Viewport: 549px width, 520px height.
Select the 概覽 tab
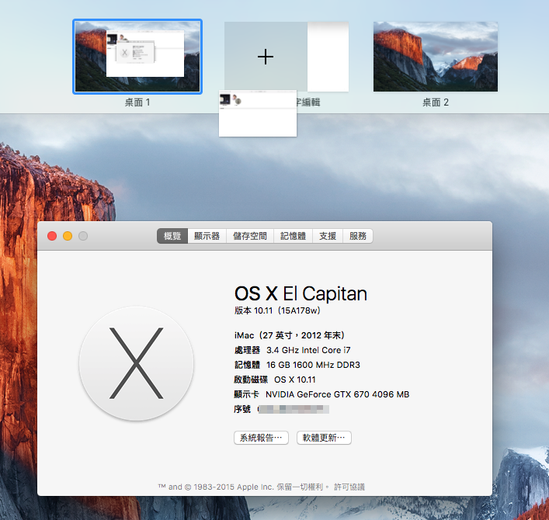coord(172,236)
